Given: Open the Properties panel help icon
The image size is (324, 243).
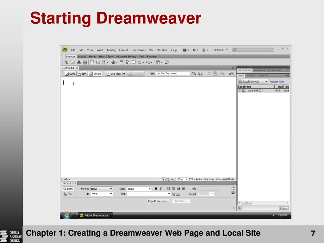Looking at the screenshot, I should (233, 188).
